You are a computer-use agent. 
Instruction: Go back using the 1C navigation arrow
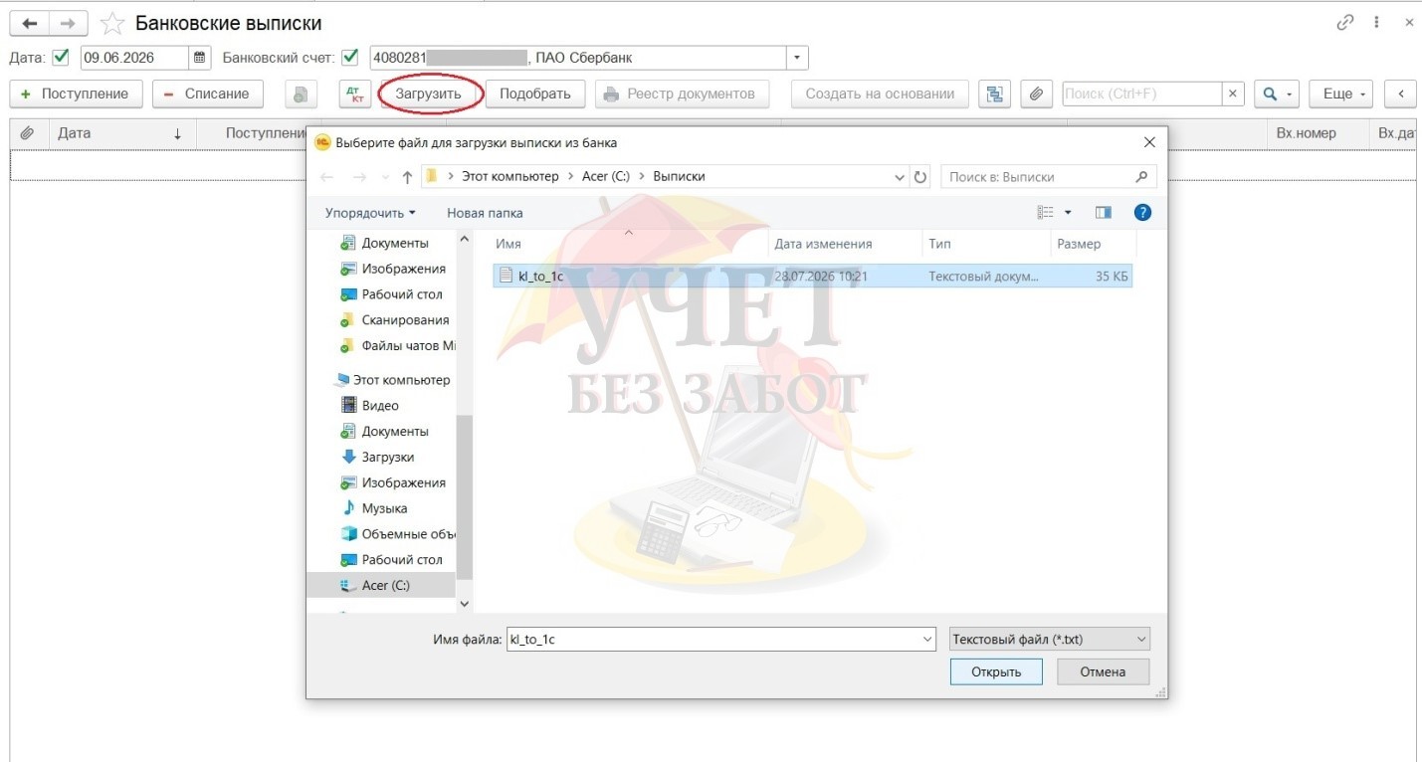pyautogui.click(x=29, y=23)
